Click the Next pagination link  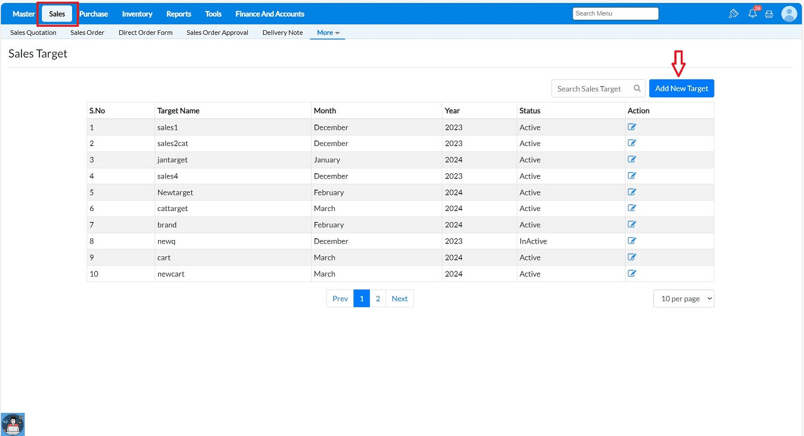pyautogui.click(x=399, y=298)
